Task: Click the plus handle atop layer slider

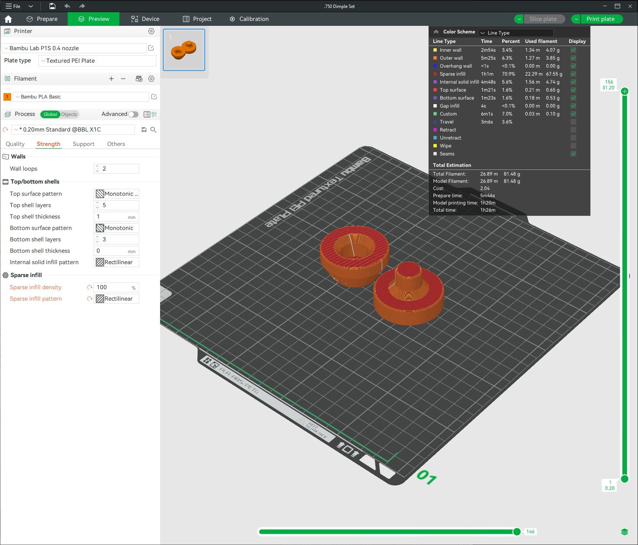Action: tap(624, 91)
